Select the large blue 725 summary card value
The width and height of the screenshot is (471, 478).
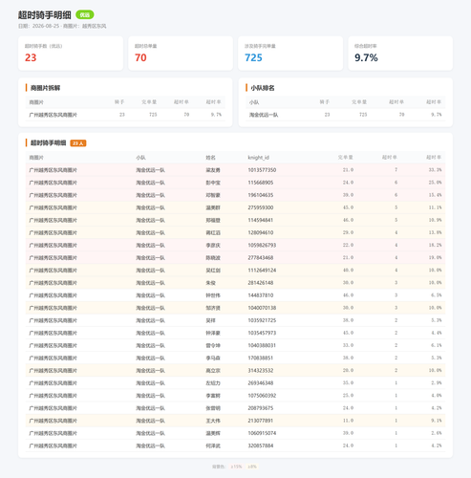click(253, 57)
